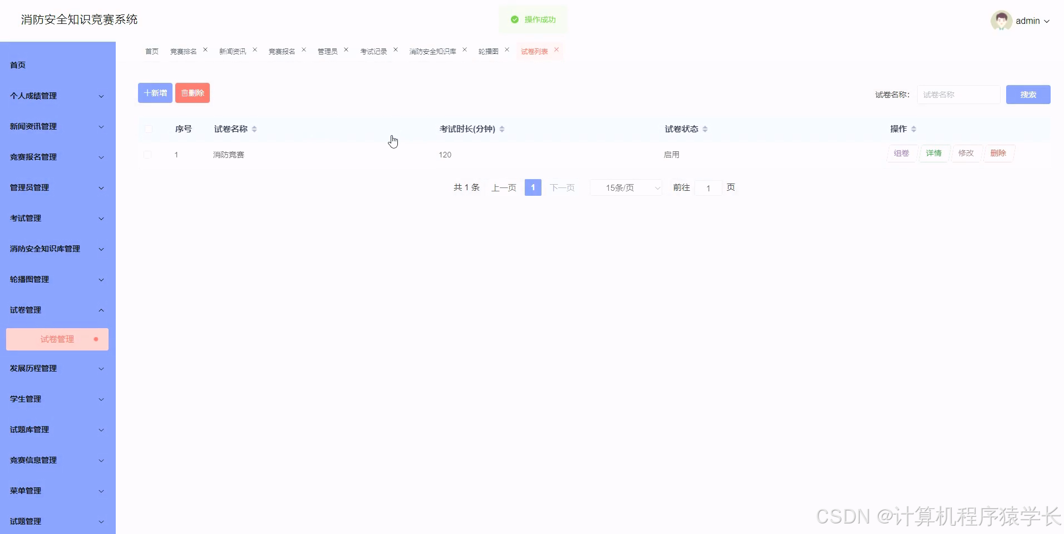This screenshot has width=1064, height=534.
Task: Switch to the 轮播图 tab
Action: pos(489,51)
